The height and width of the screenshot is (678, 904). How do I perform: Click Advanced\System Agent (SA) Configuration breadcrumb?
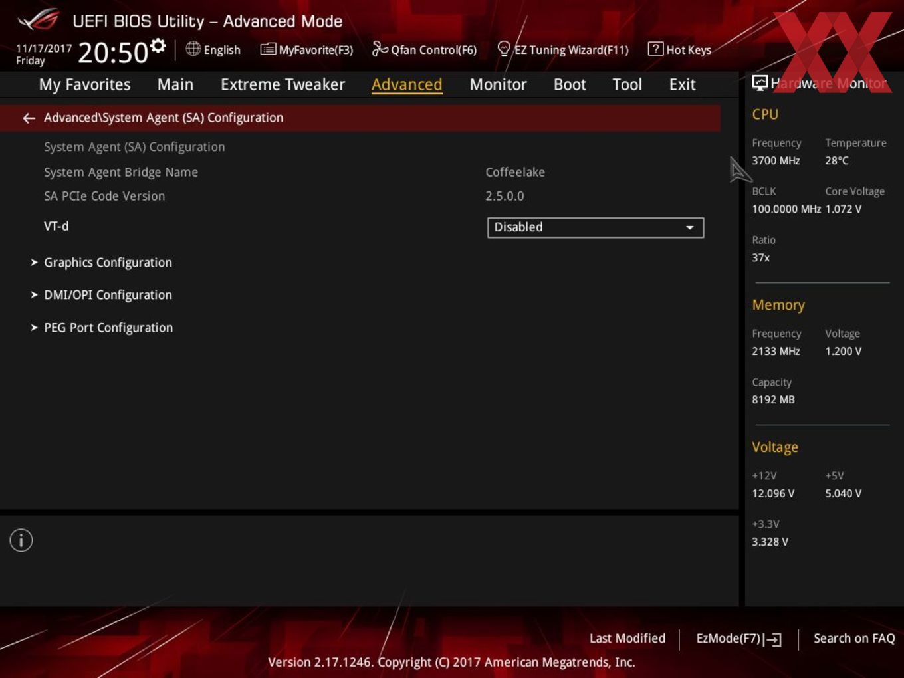(164, 118)
